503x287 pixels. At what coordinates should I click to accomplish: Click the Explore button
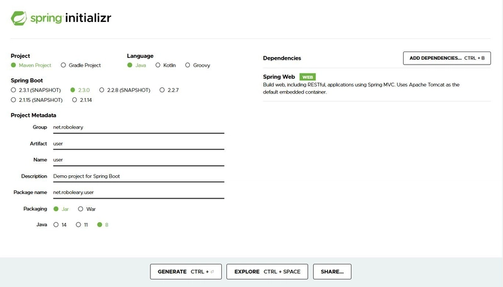267,272
